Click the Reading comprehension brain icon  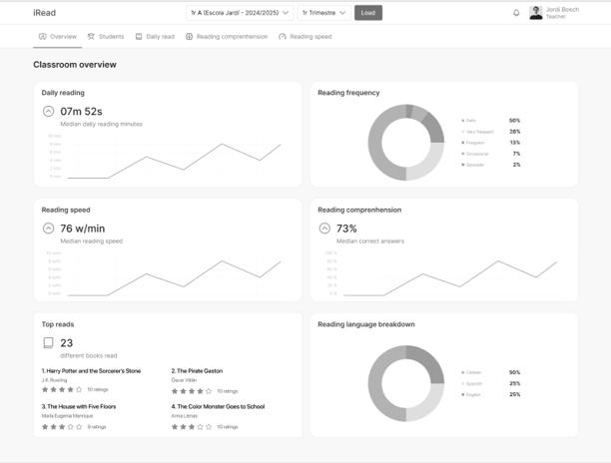[x=189, y=36]
